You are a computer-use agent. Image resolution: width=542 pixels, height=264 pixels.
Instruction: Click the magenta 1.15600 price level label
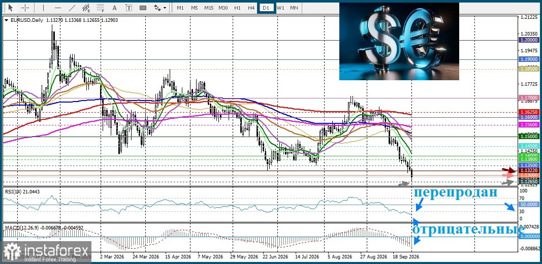click(x=529, y=125)
